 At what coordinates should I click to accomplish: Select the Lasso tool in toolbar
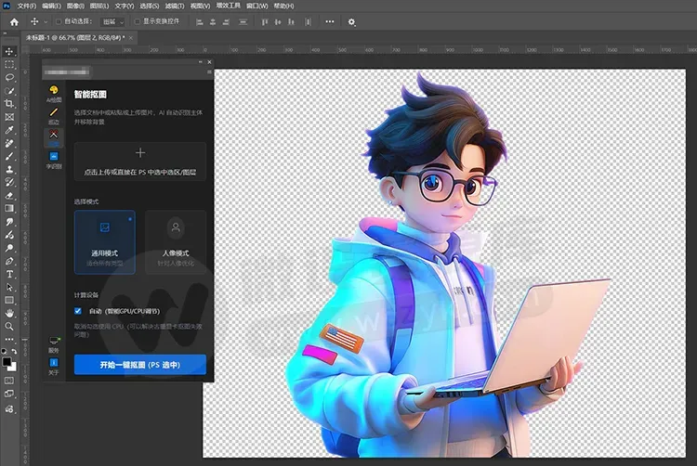pos(9,78)
